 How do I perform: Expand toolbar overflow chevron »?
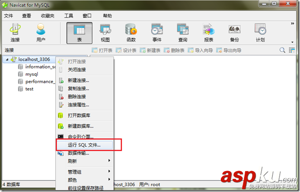click(293, 24)
